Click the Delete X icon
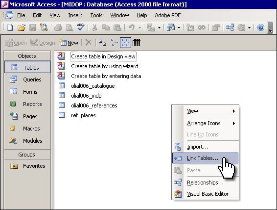 tap(88, 43)
